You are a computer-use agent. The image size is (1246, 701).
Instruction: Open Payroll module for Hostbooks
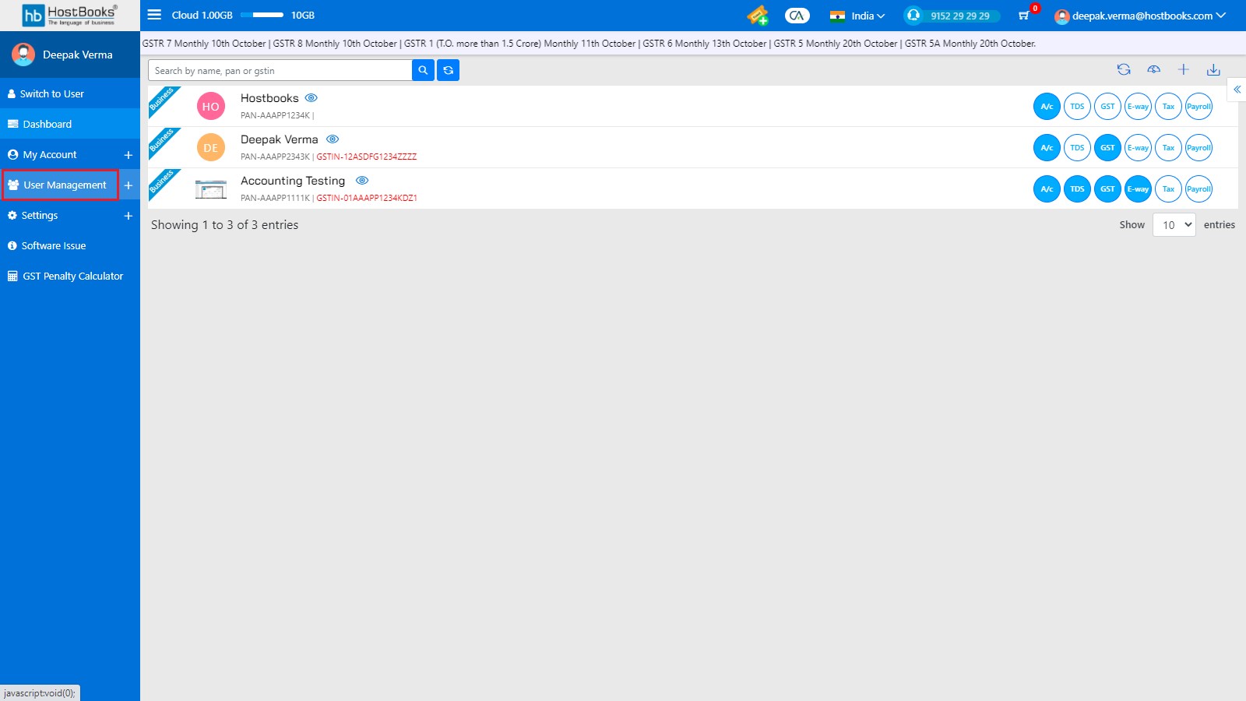point(1198,107)
